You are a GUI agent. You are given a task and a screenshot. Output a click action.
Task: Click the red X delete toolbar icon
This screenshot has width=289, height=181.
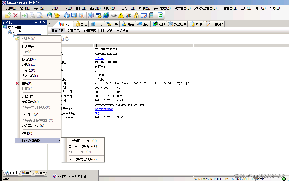click(16, 16)
